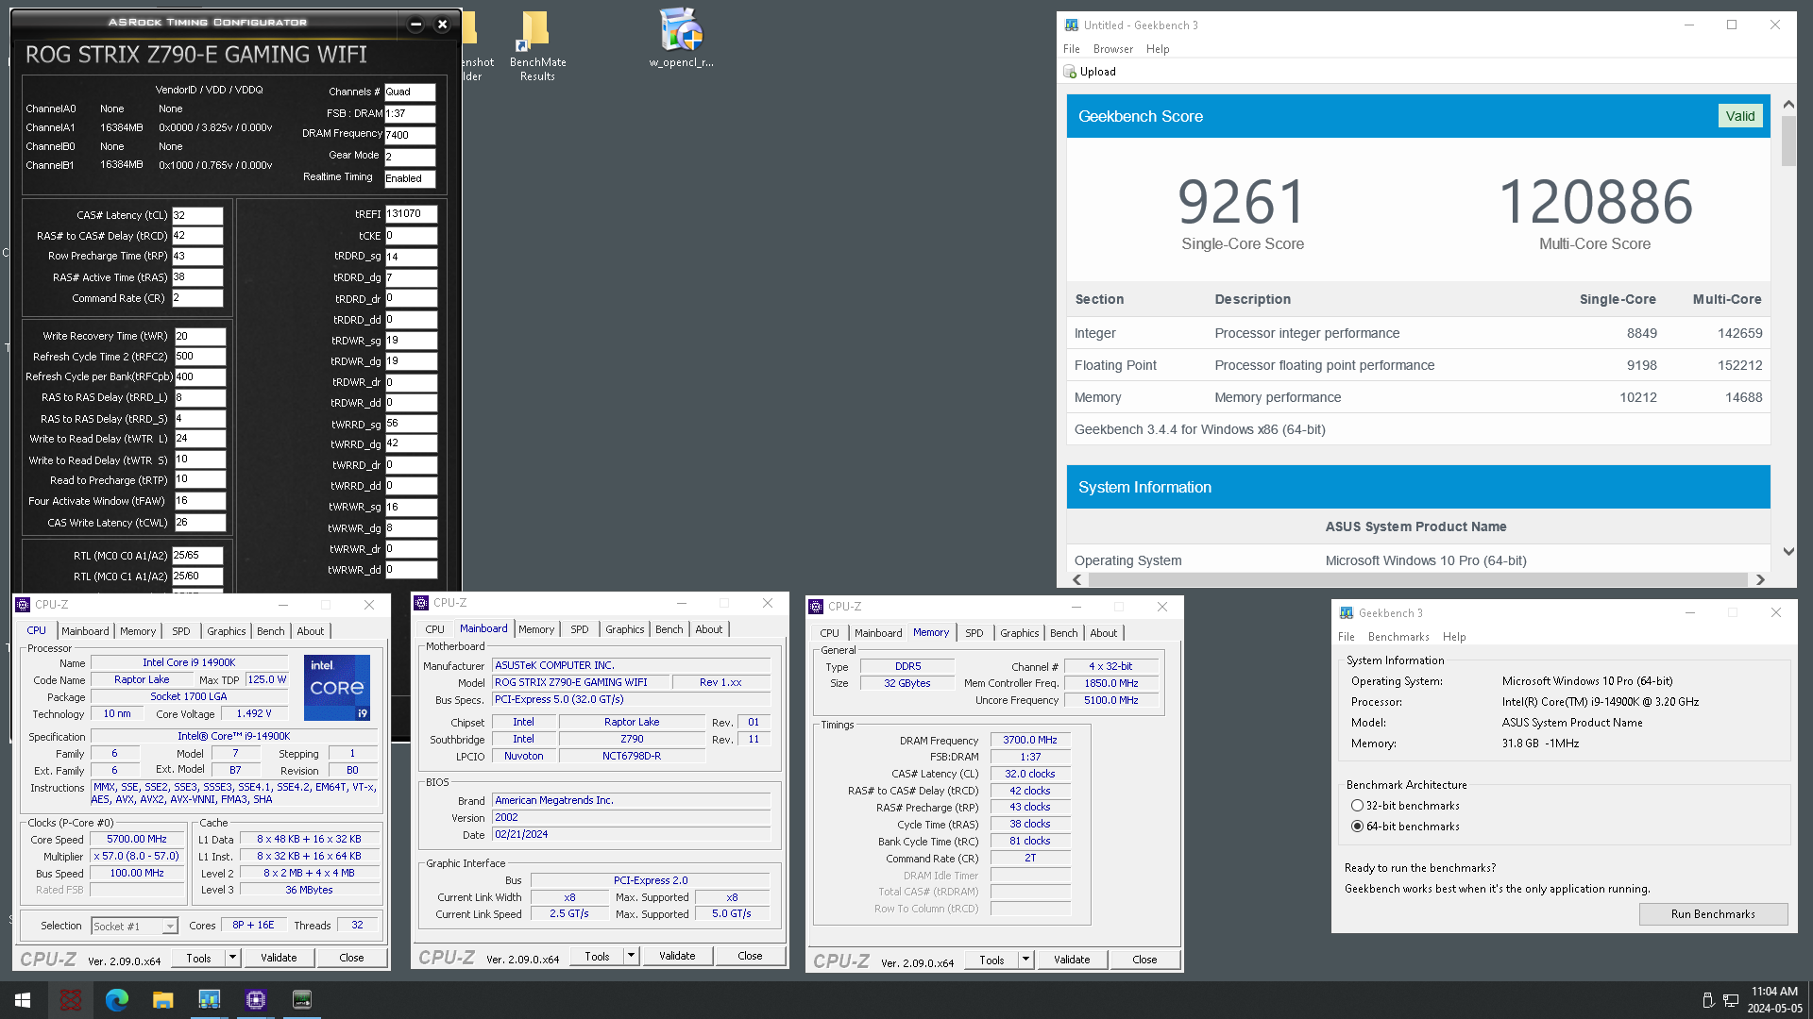Click left arrow of Geekbench horizontal scrollbar
Viewport: 1813px width, 1019px height.
tap(1077, 579)
